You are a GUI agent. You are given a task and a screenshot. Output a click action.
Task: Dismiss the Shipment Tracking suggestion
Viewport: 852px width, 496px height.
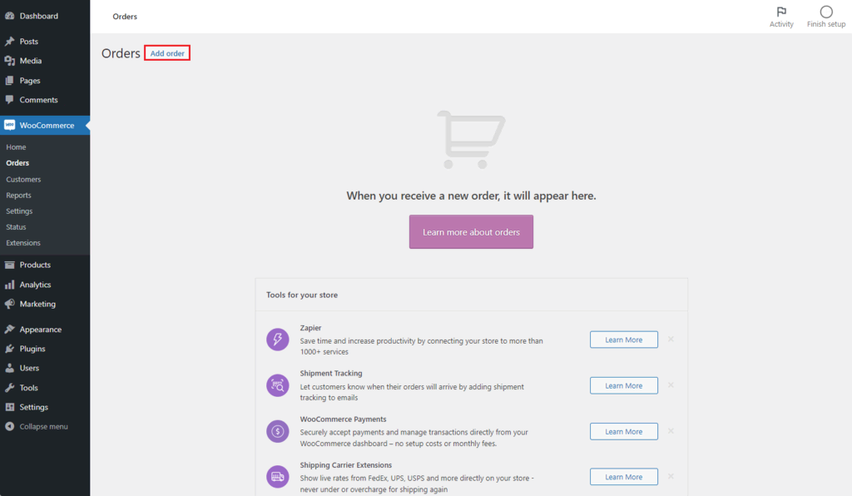pos(671,385)
